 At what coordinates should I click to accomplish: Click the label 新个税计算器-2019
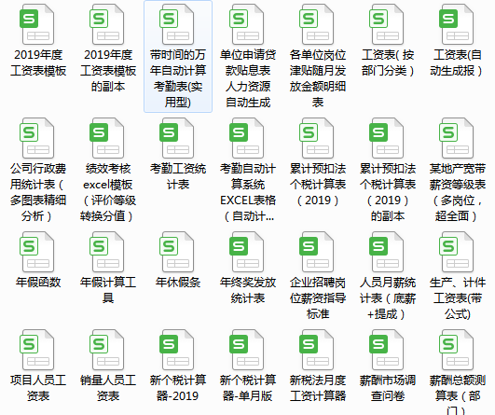click(178, 388)
